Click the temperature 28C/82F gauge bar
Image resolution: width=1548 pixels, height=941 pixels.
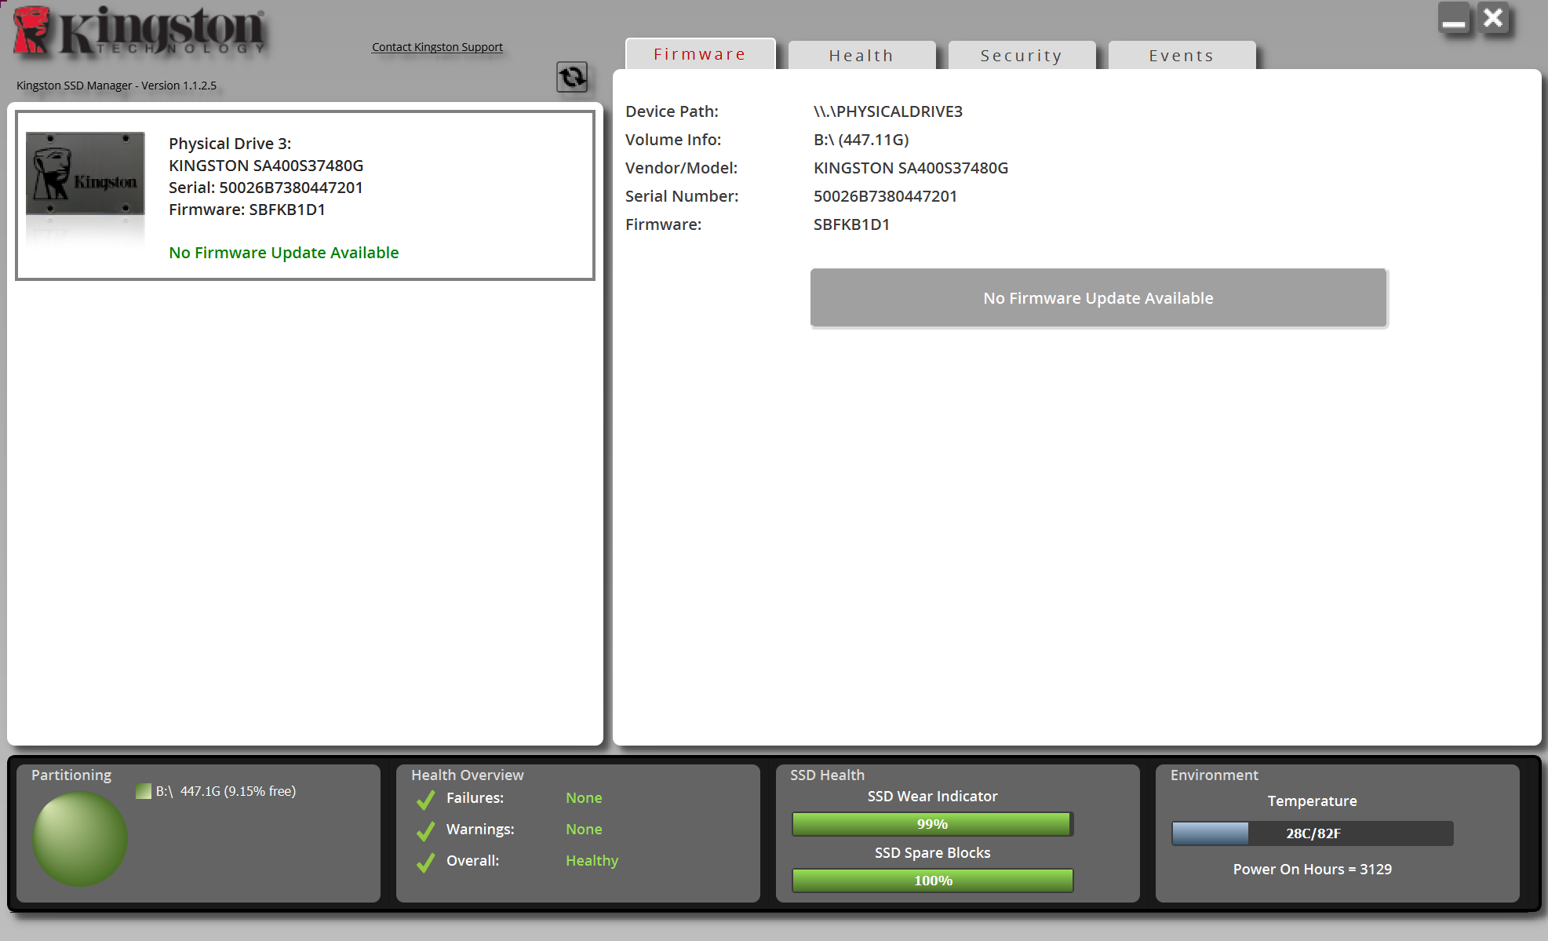(1312, 833)
